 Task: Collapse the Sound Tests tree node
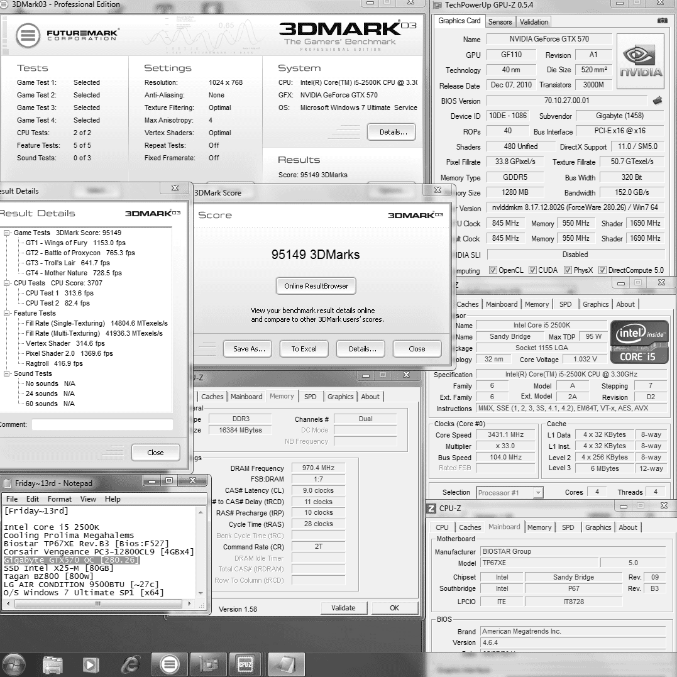pos(6,373)
